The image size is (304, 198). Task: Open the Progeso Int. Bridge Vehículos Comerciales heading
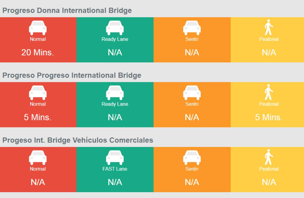pyautogui.click(x=78, y=140)
